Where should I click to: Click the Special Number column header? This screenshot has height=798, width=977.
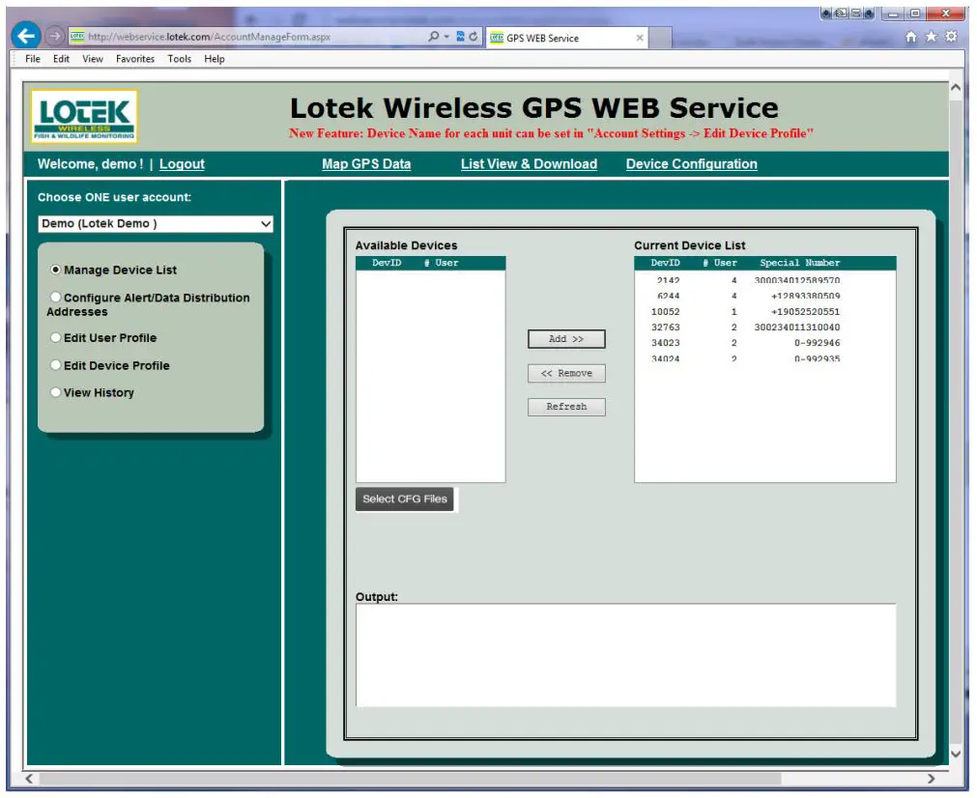(x=799, y=263)
